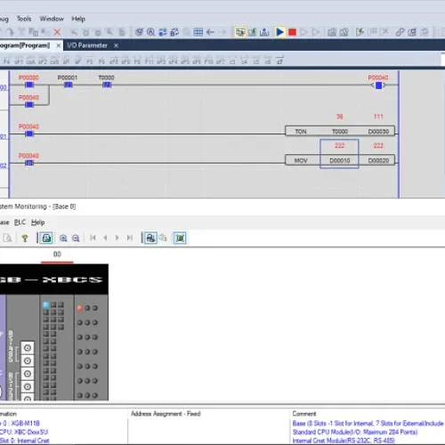Click the P00040 output coil
Viewport: 445px width, 445px height.
tap(378, 85)
